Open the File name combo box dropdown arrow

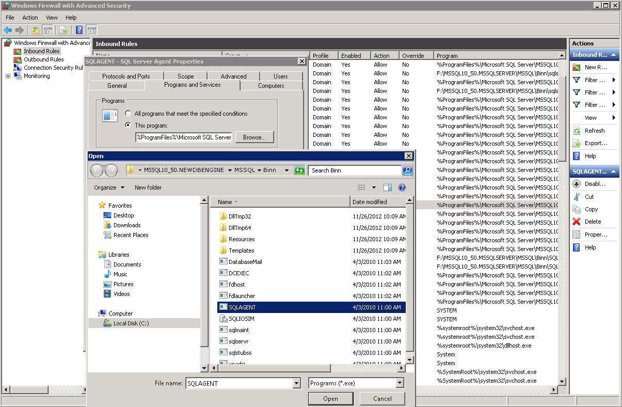coord(296,383)
